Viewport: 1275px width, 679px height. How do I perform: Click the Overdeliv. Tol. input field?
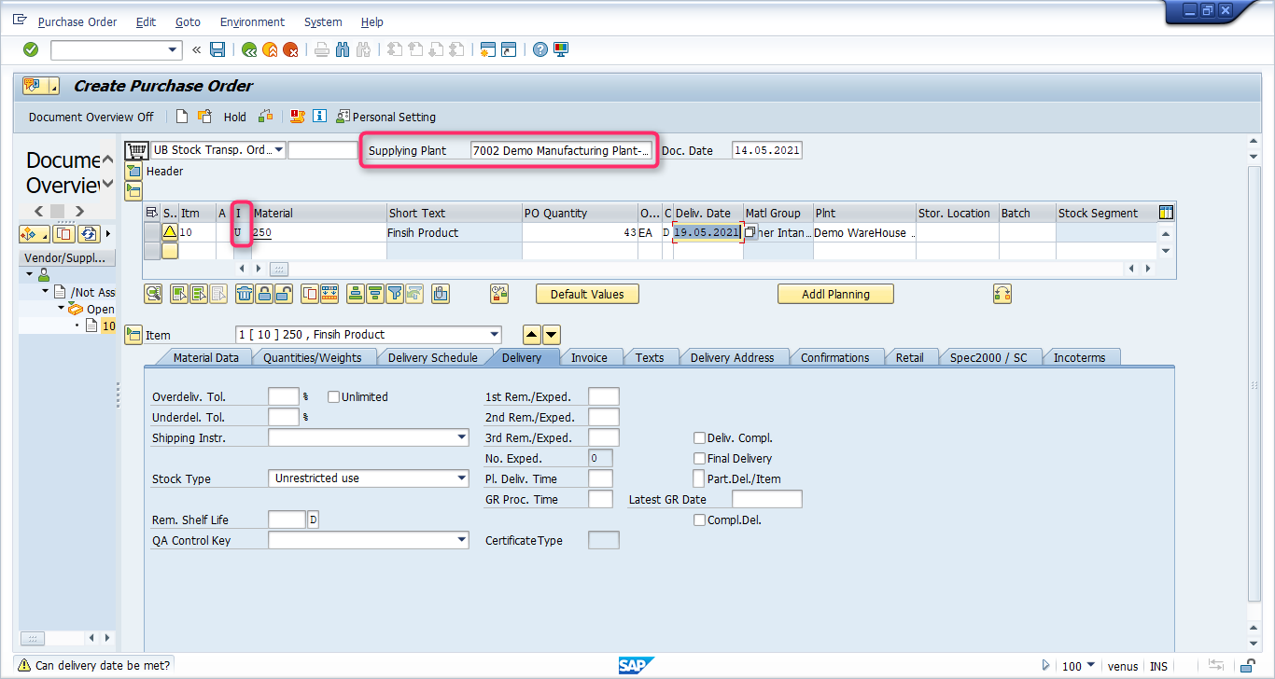coord(284,396)
